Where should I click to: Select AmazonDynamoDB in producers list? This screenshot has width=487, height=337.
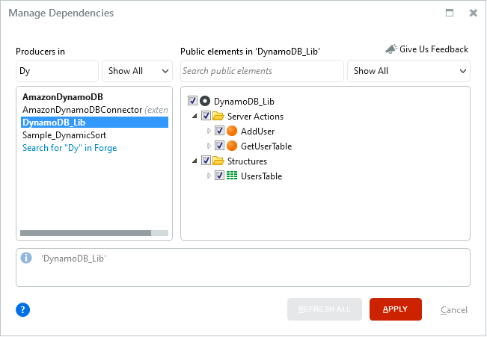pos(63,97)
